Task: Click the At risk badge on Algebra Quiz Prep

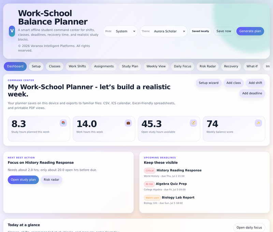Action: tap(149, 184)
